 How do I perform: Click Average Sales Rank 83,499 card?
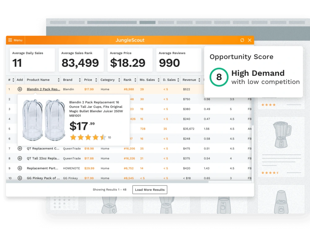[x=81, y=60]
